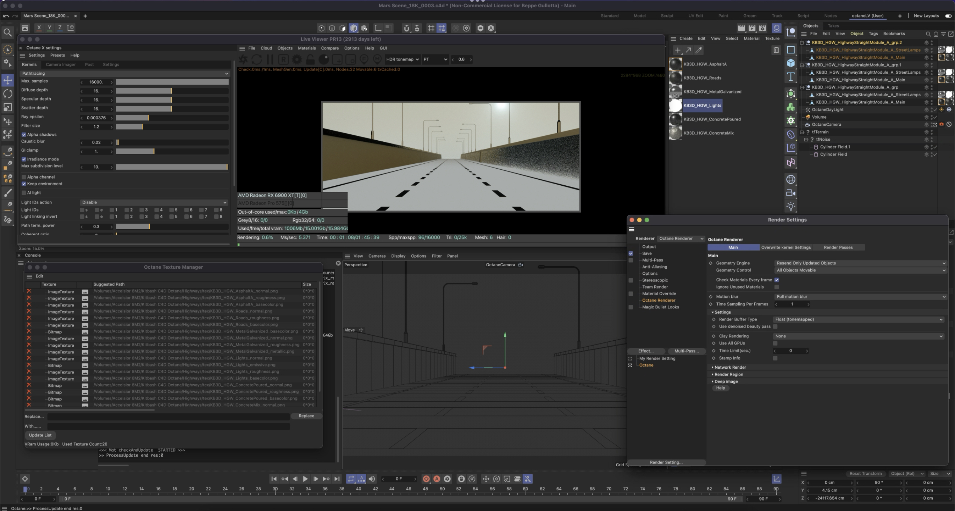Disable the Alpha shadows checkbox
Viewport: 955px width, 511px height.
coord(24,135)
